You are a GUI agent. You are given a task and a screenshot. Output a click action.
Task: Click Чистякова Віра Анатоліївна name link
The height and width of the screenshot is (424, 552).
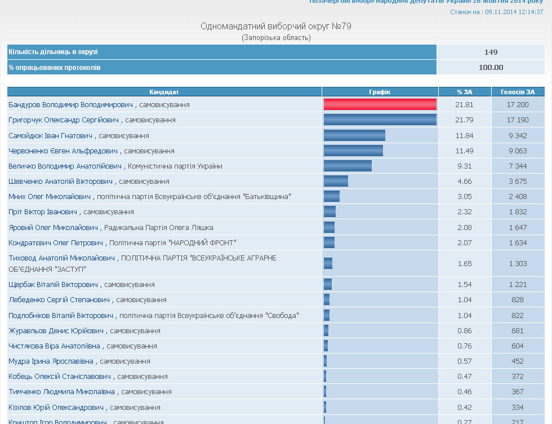point(54,346)
